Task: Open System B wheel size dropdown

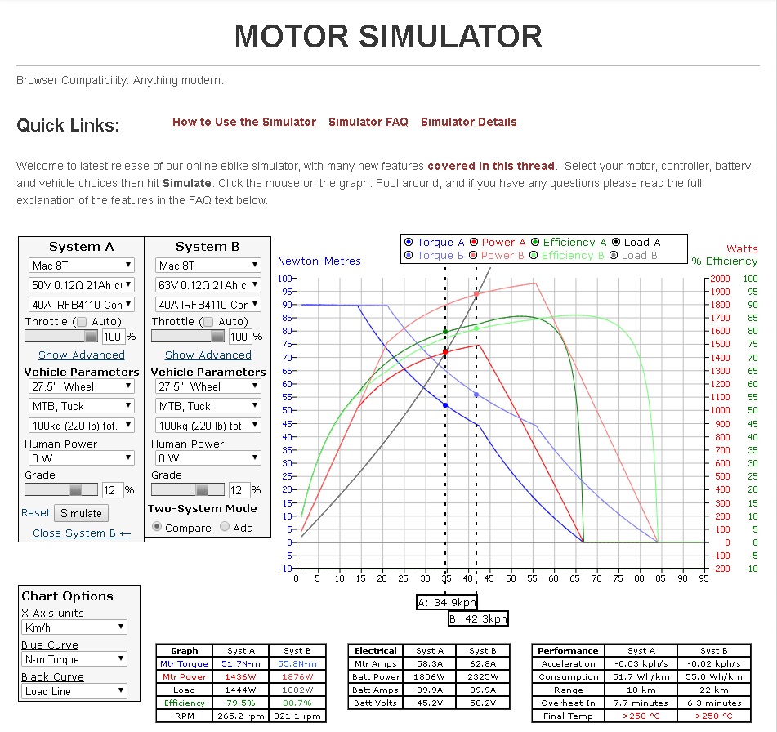Action: 208,386
